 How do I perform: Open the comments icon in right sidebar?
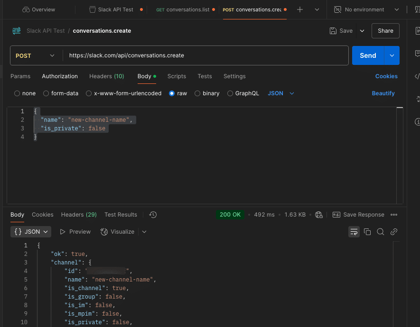[x=417, y=54]
